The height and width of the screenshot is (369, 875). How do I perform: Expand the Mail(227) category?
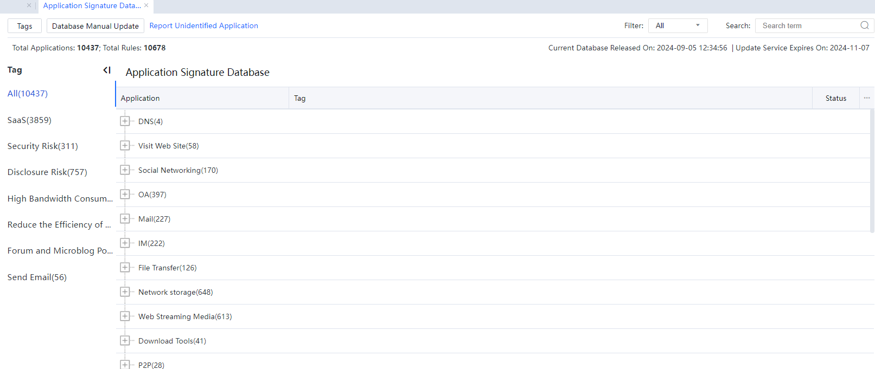pos(125,219)
